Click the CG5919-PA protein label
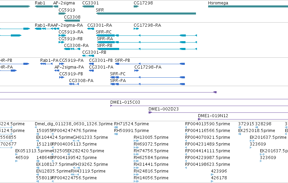The image size is (288, 183). [x=71, y=60]
